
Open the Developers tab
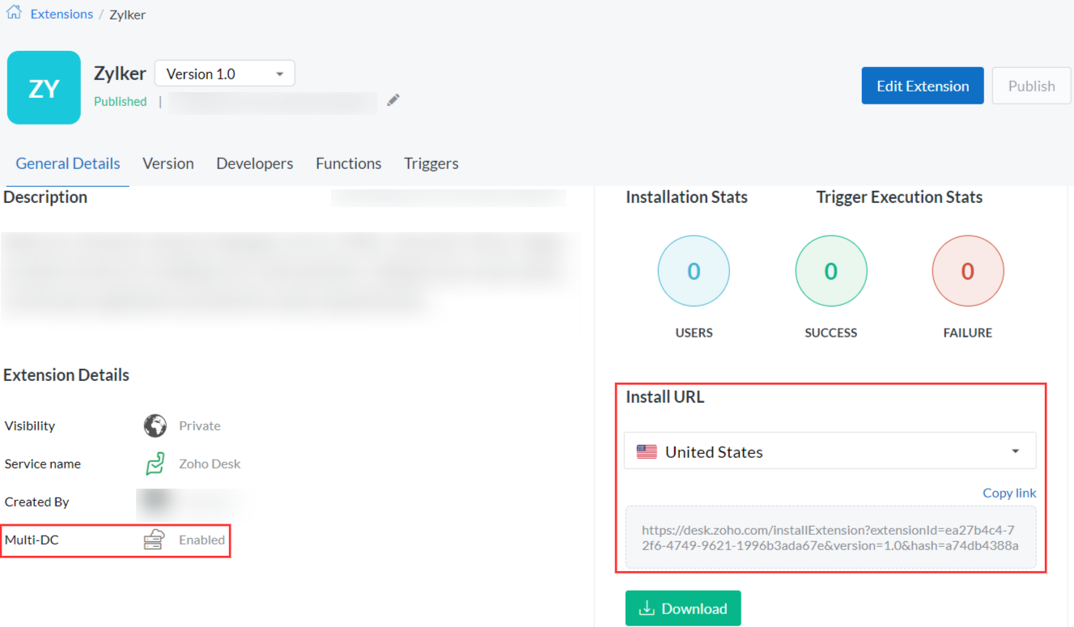(254, 163)
